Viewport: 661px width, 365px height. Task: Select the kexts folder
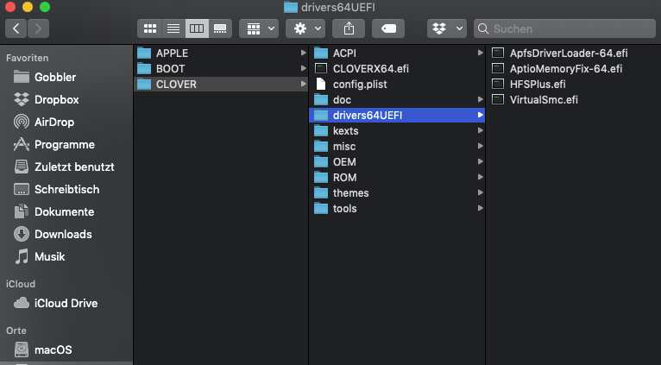pyautogui.click(x=397, y=131)
